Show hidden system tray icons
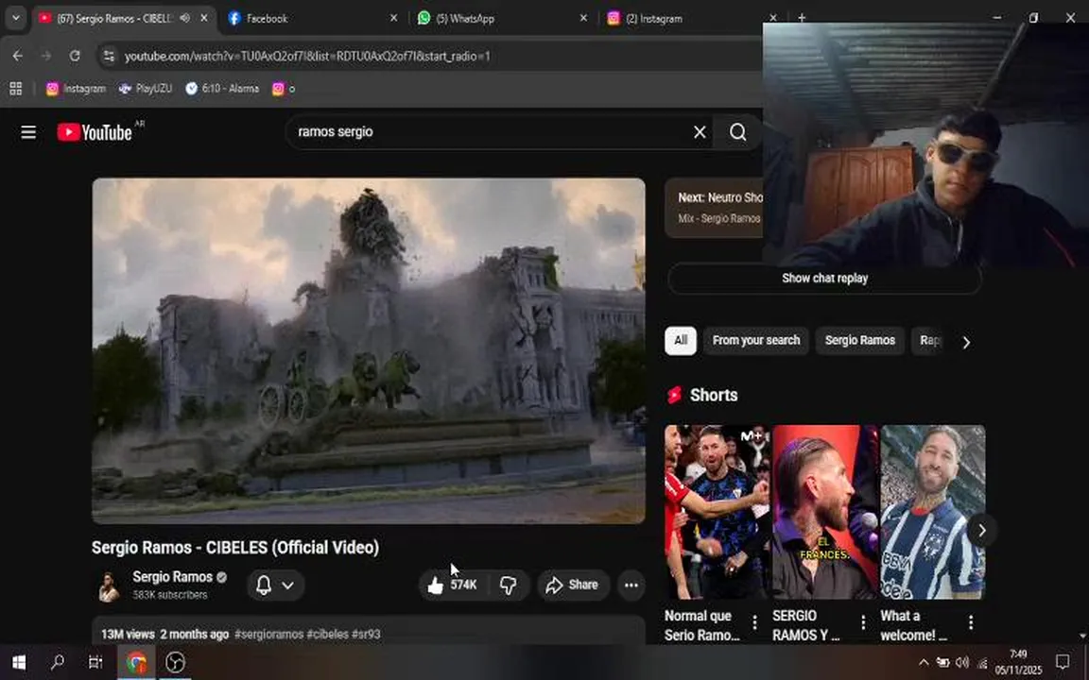The height and width of the screenshot is (680, 1089). tap(924, 663)
